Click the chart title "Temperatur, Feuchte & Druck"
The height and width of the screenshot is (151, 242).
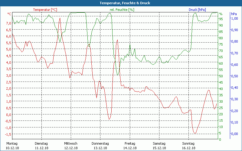pos(121,3)
